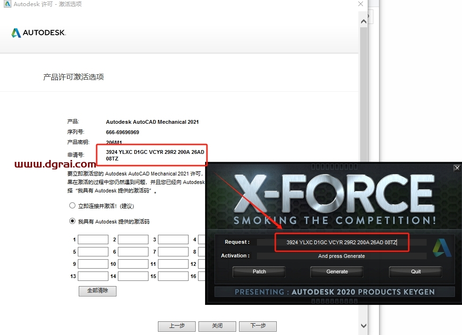This screenshot has width=462, height=335.
Task: Click the scrollbar down arrow
Action: tap(363, 326)
